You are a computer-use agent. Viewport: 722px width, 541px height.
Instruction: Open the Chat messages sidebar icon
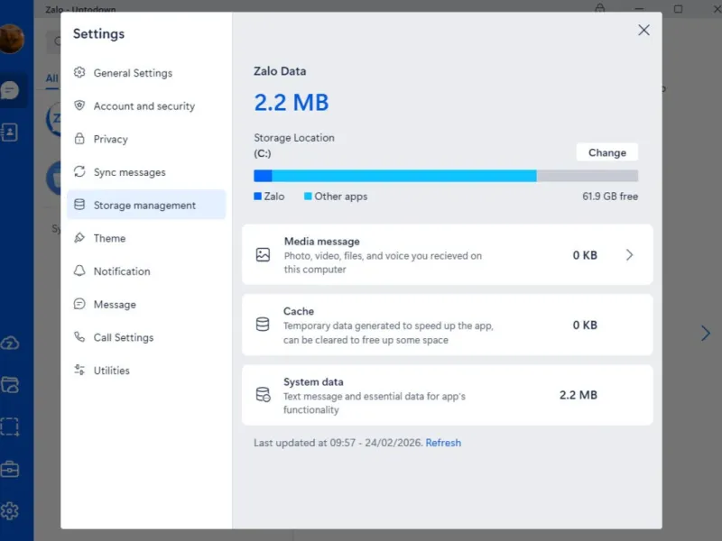10,90
